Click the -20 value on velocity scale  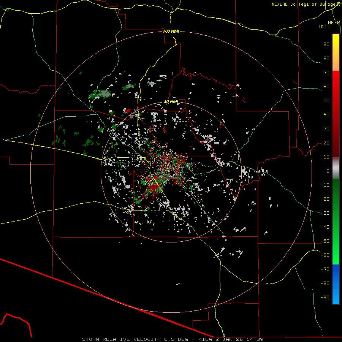[325, 199]
